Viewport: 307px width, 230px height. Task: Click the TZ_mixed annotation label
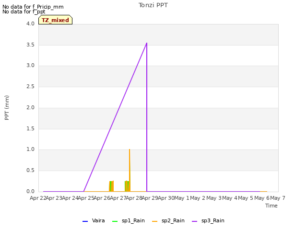56,20
